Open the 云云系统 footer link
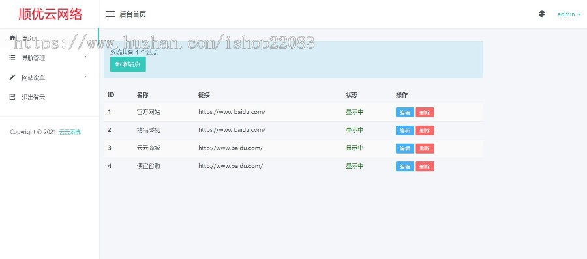 (70, 132)
